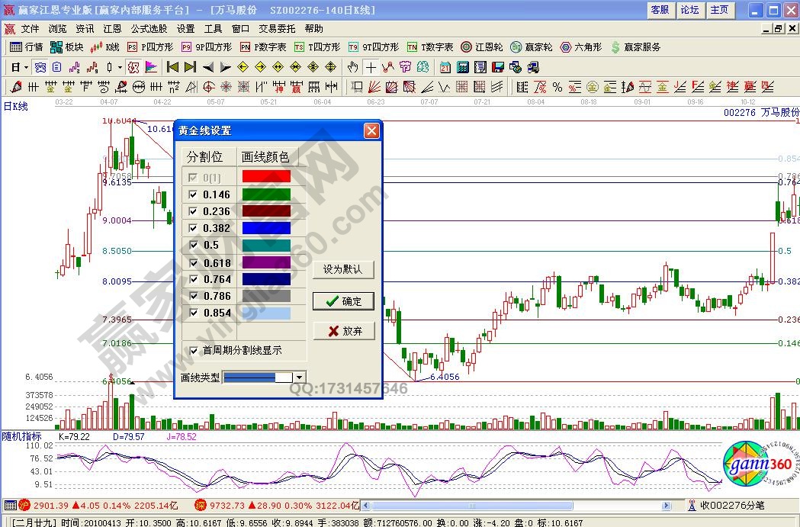The width and height of the screenshot is (800, 527).
Task: Click the 六角形 hexagon tool icon
Action: (x=580, y=47)
